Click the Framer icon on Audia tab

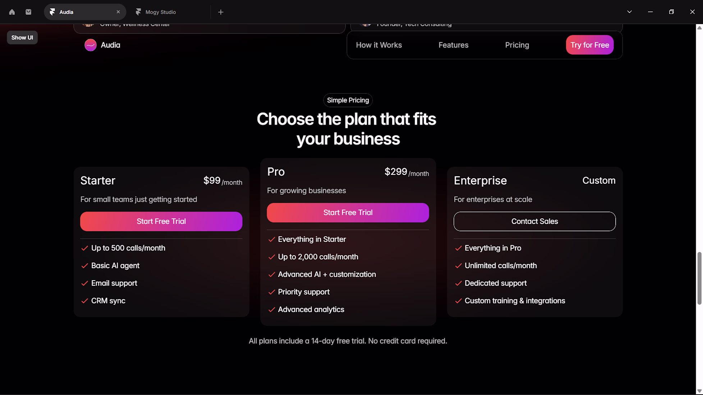(x=52, y=12)
